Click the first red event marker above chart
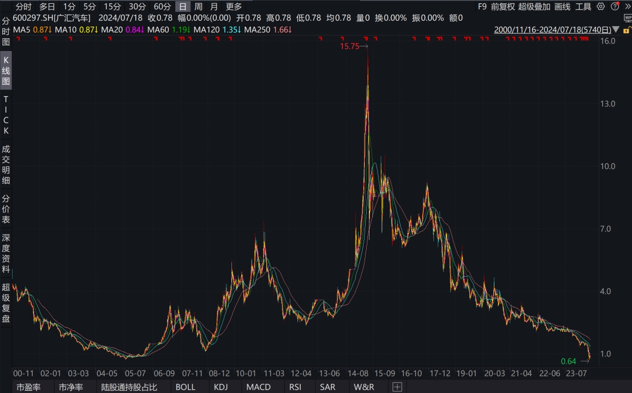This screenshot has height=393, width=632. pos(17,39)
